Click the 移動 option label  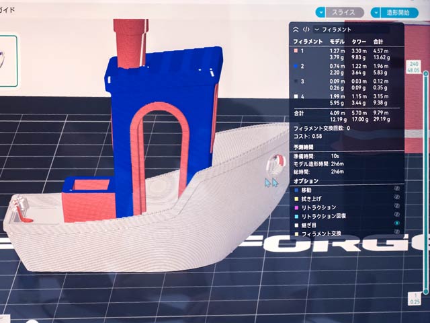[x=306, y=190]
